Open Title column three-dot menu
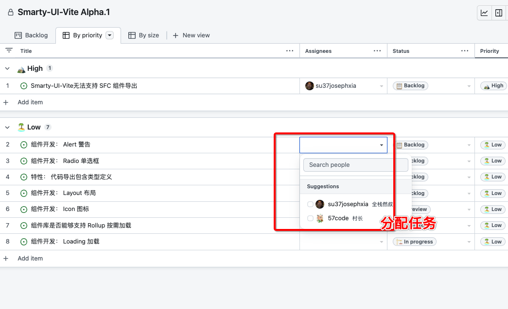This screenshot has width=508, height=309. [x=290, y=51]
